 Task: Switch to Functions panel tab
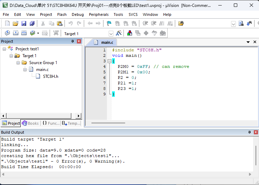pyautogui.click(x=51, y=123)
